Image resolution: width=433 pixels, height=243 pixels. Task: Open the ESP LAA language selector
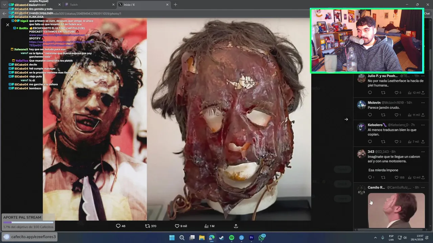[x=391, y=238]
